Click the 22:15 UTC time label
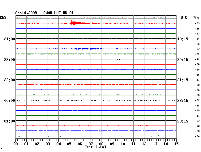 (183, 101)
